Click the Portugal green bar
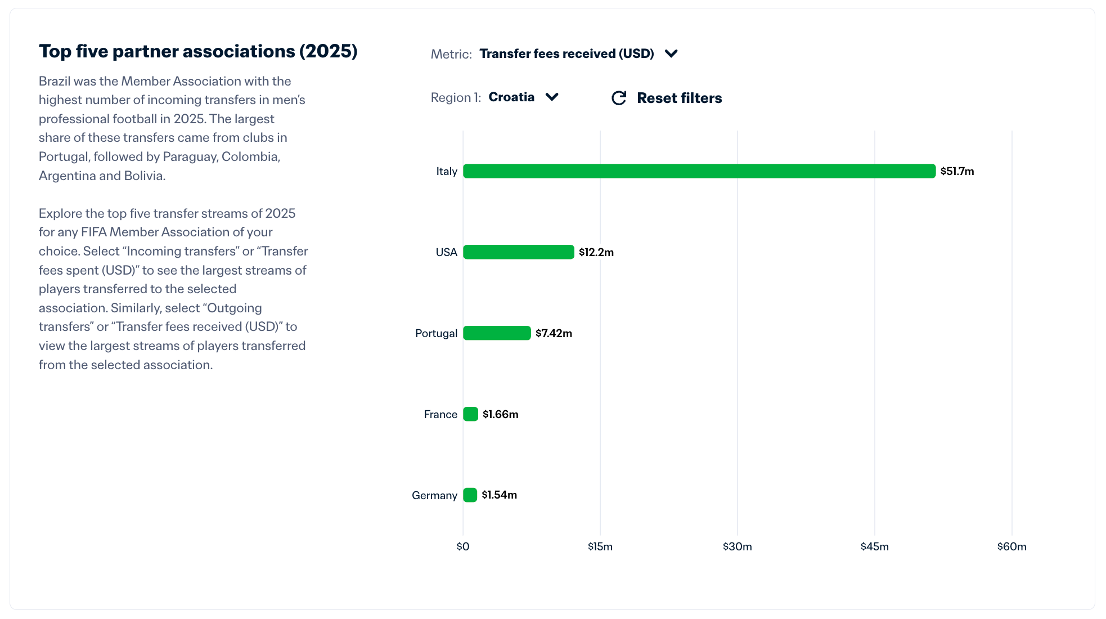Image resolution: width=1106 pixels, height=619 pixels. tap(496, 333)
